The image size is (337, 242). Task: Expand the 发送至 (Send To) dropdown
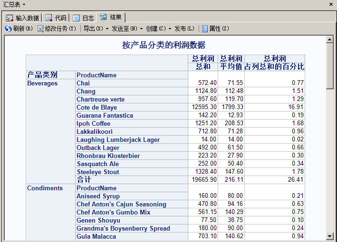tap(127, 28)
